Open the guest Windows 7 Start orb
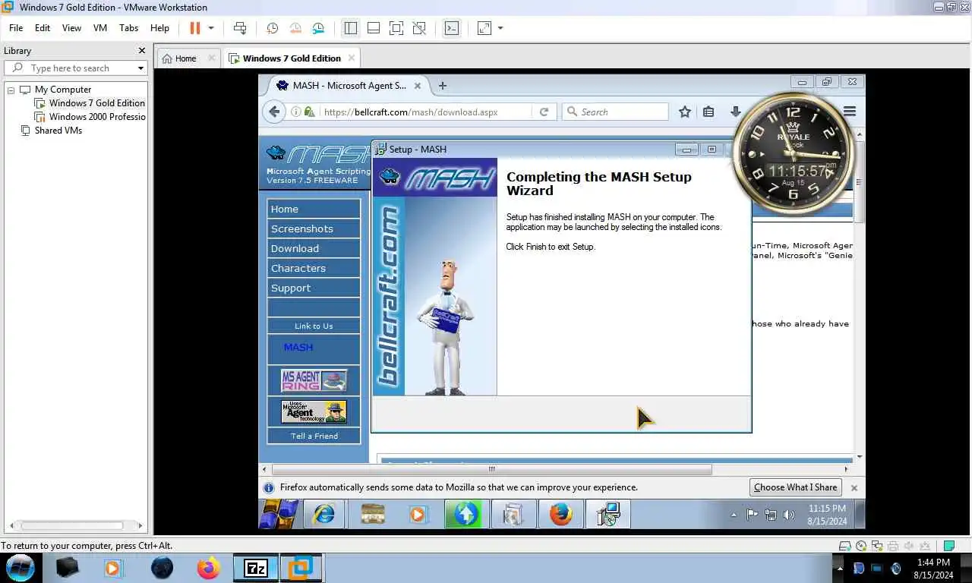972x583 pixels. [x=278, y=514]
